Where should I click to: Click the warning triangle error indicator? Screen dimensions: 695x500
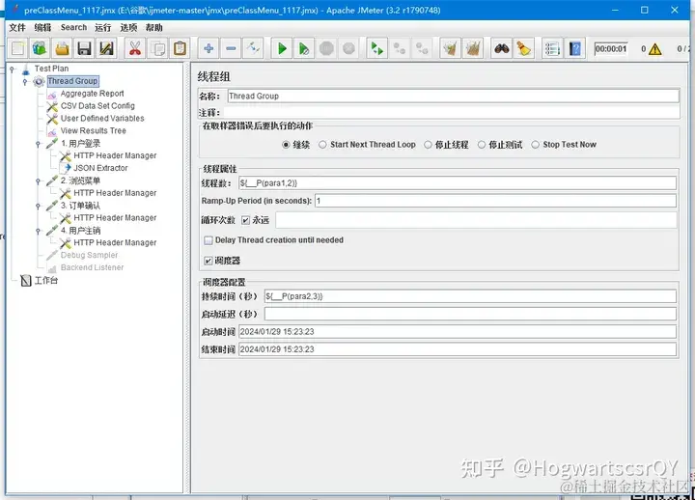(654, 49)
